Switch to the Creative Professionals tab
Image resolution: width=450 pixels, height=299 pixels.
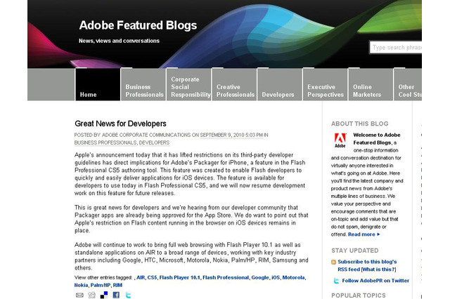coord(234,84)
